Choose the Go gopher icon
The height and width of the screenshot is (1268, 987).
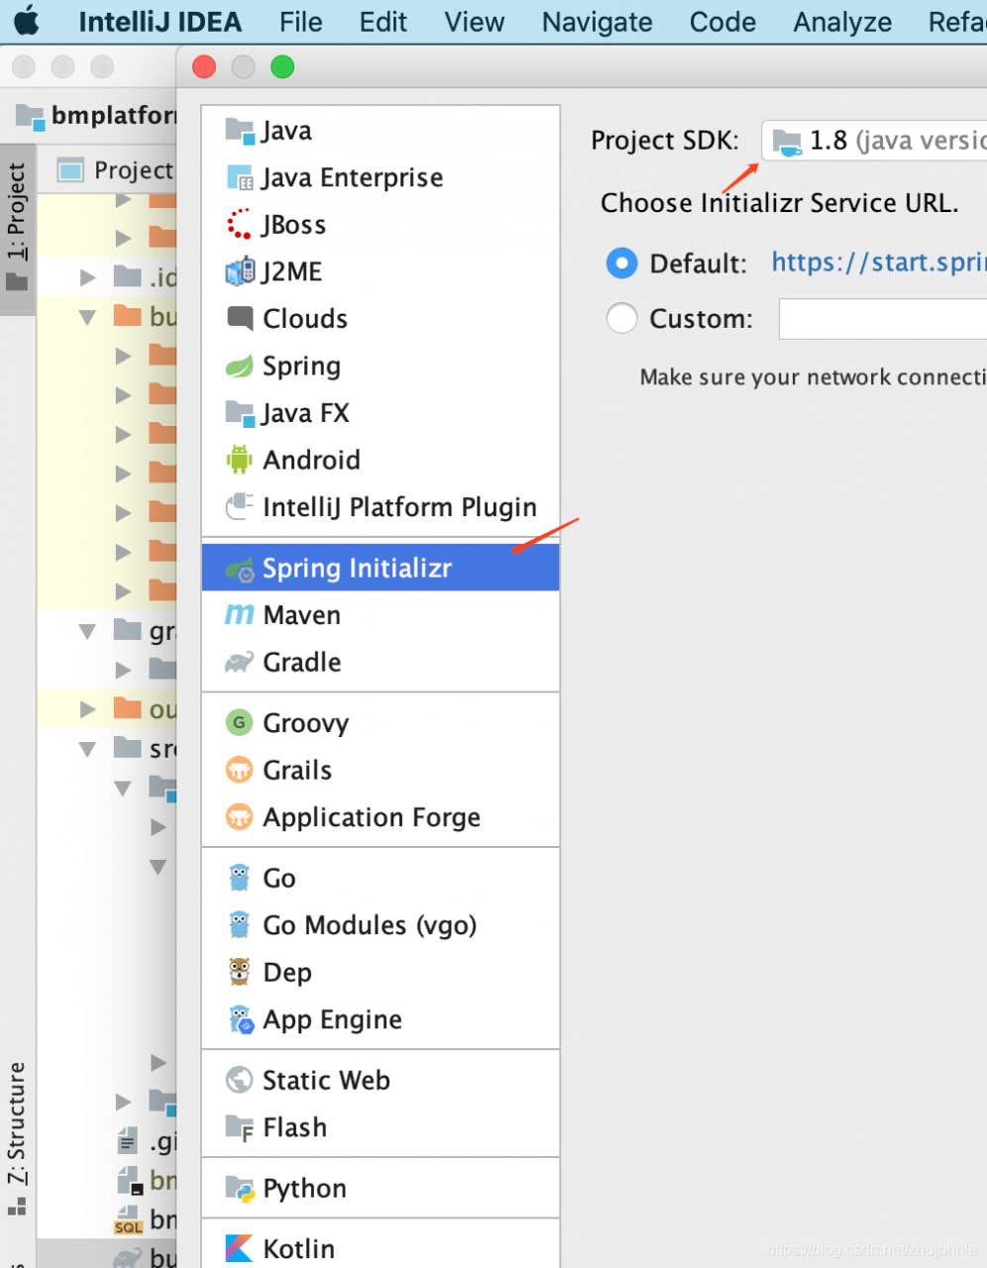240,878
